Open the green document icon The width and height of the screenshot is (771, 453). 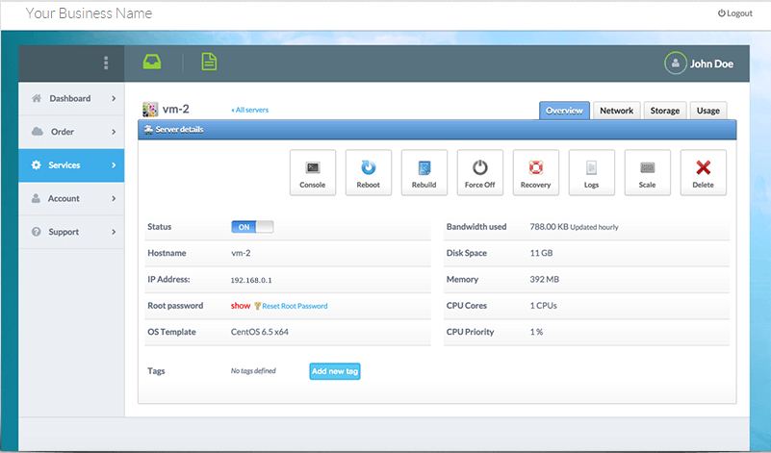pos(209,63)
